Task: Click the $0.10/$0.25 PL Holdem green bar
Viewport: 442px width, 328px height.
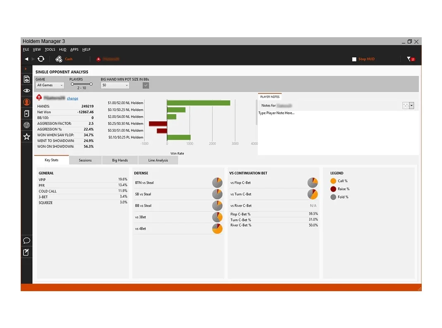Action: pyautogui.click(x=179, y=137)
